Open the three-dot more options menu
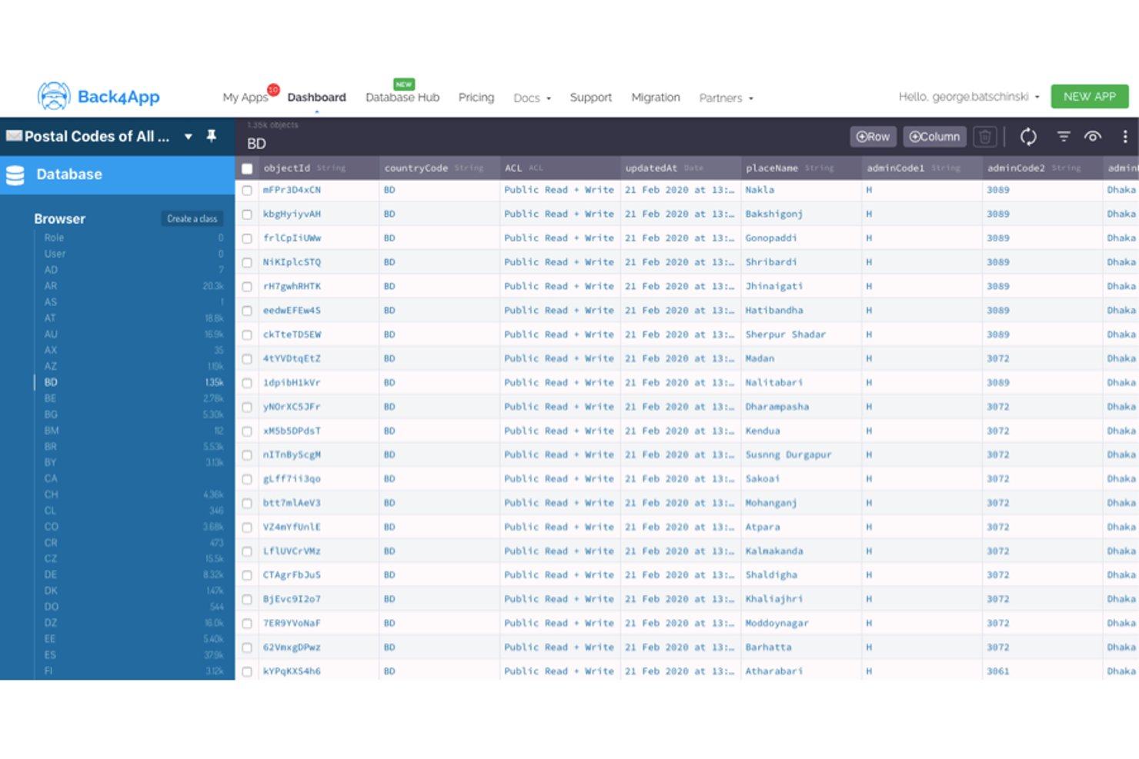1139x759 pixels. click(1124, 136)
